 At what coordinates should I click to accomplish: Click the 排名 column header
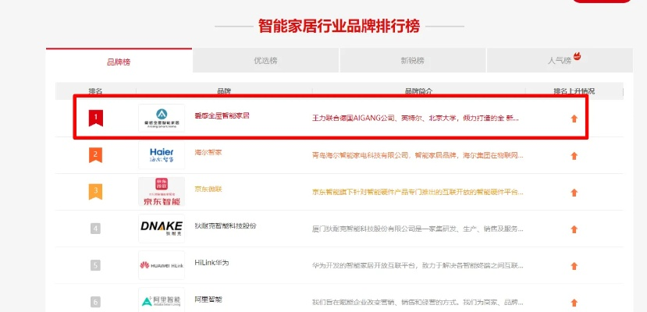pos(96,91)
